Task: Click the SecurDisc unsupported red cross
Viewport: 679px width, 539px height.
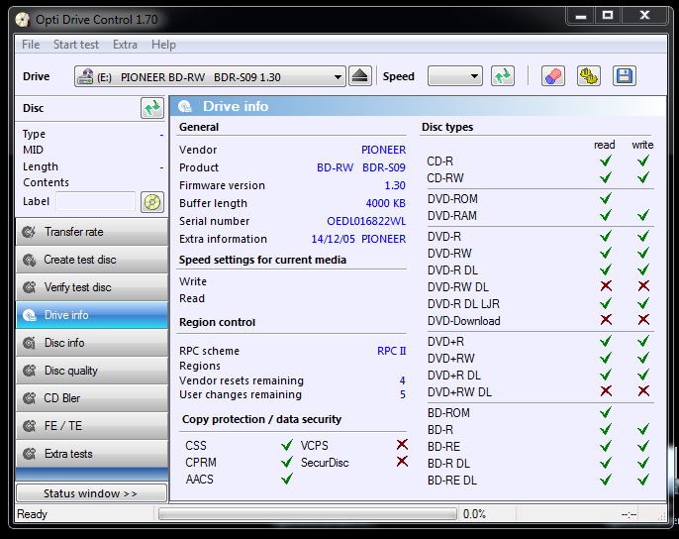Action: [402, 462]
